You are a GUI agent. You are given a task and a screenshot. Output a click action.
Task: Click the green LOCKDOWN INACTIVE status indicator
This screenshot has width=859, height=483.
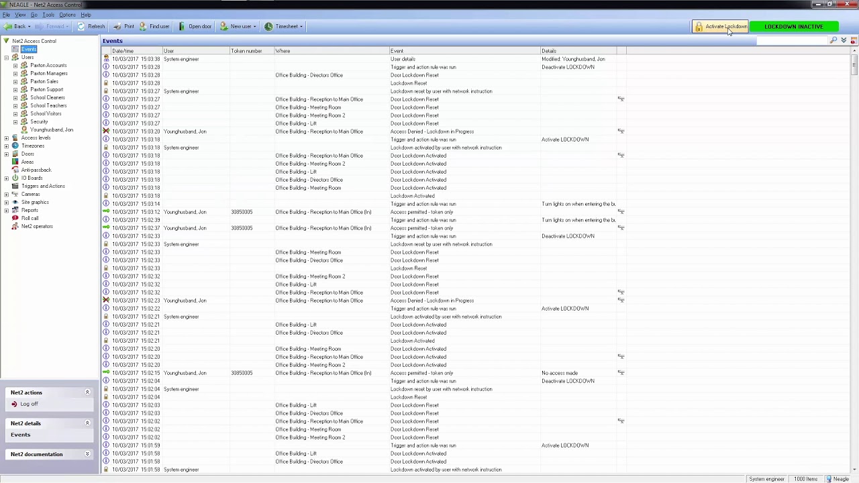[x=793, y=26]
